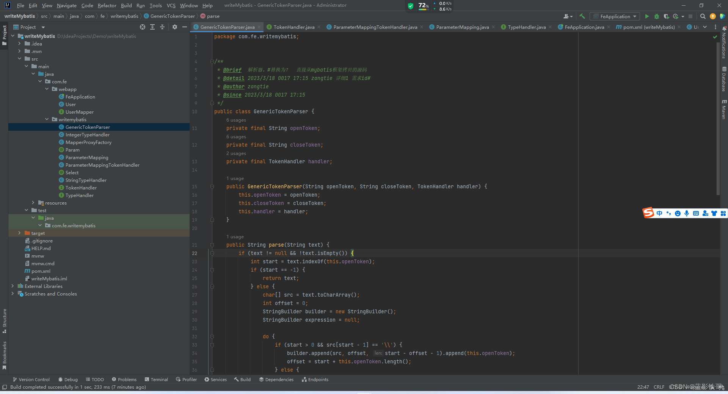
Task: Start debugging with the bug icon
Action: (x=657, y=16)
